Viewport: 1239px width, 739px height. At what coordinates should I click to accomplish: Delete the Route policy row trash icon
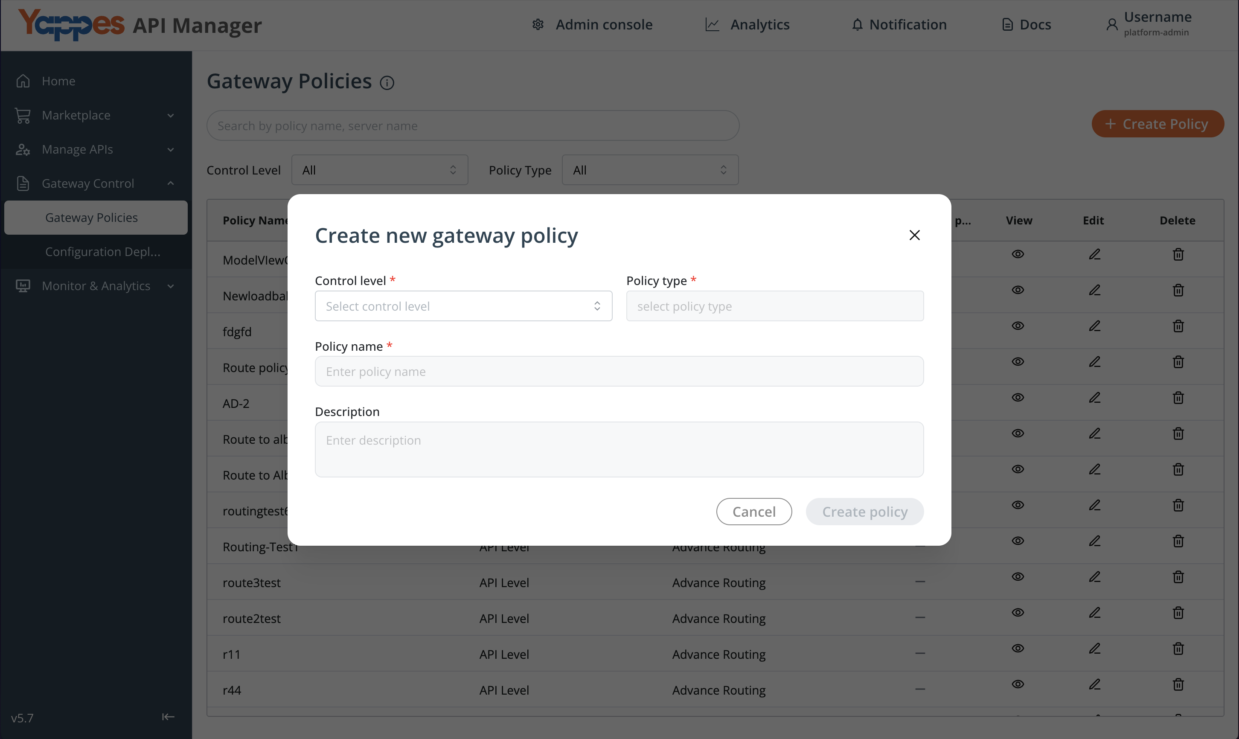tap(1178, 361)
